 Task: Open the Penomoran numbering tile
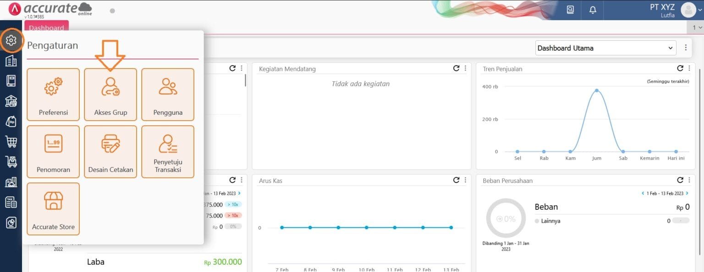(53, 152)
